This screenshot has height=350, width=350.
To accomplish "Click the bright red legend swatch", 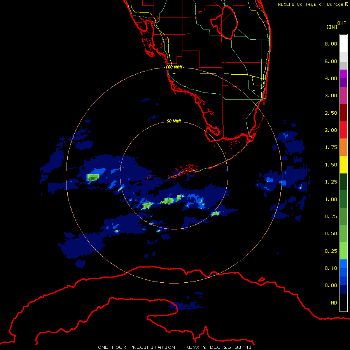I will (343, 130).
